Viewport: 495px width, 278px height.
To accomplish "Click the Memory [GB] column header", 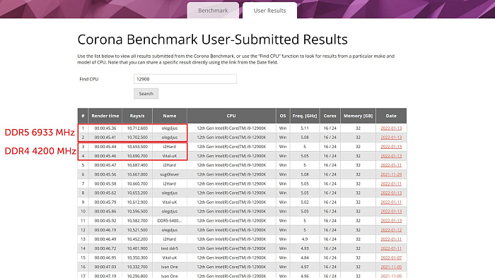I will pos(358,116).
